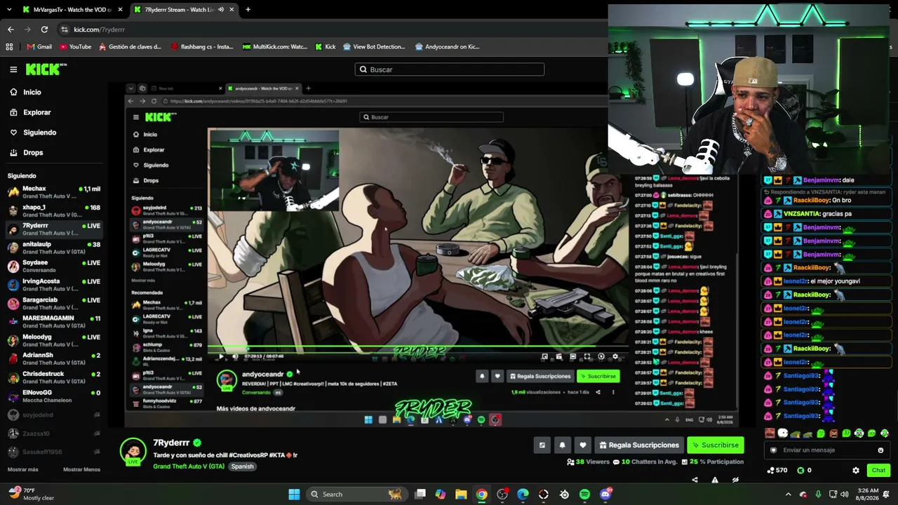The height and width of the screenshot is (505, 898).
Task: Go back using the browser back arrow
Action: [x=11, y=29]
